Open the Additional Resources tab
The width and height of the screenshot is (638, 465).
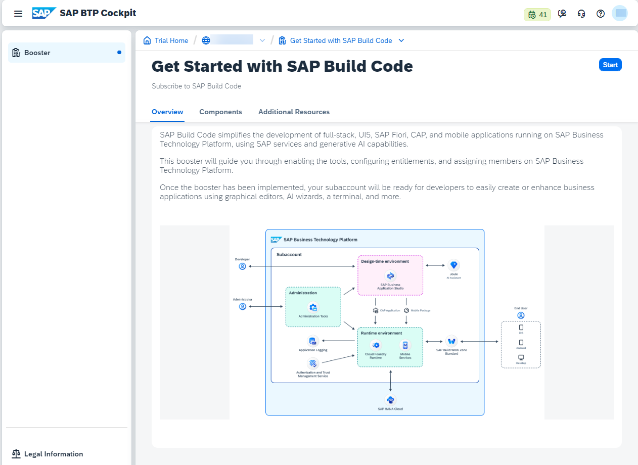294,112
